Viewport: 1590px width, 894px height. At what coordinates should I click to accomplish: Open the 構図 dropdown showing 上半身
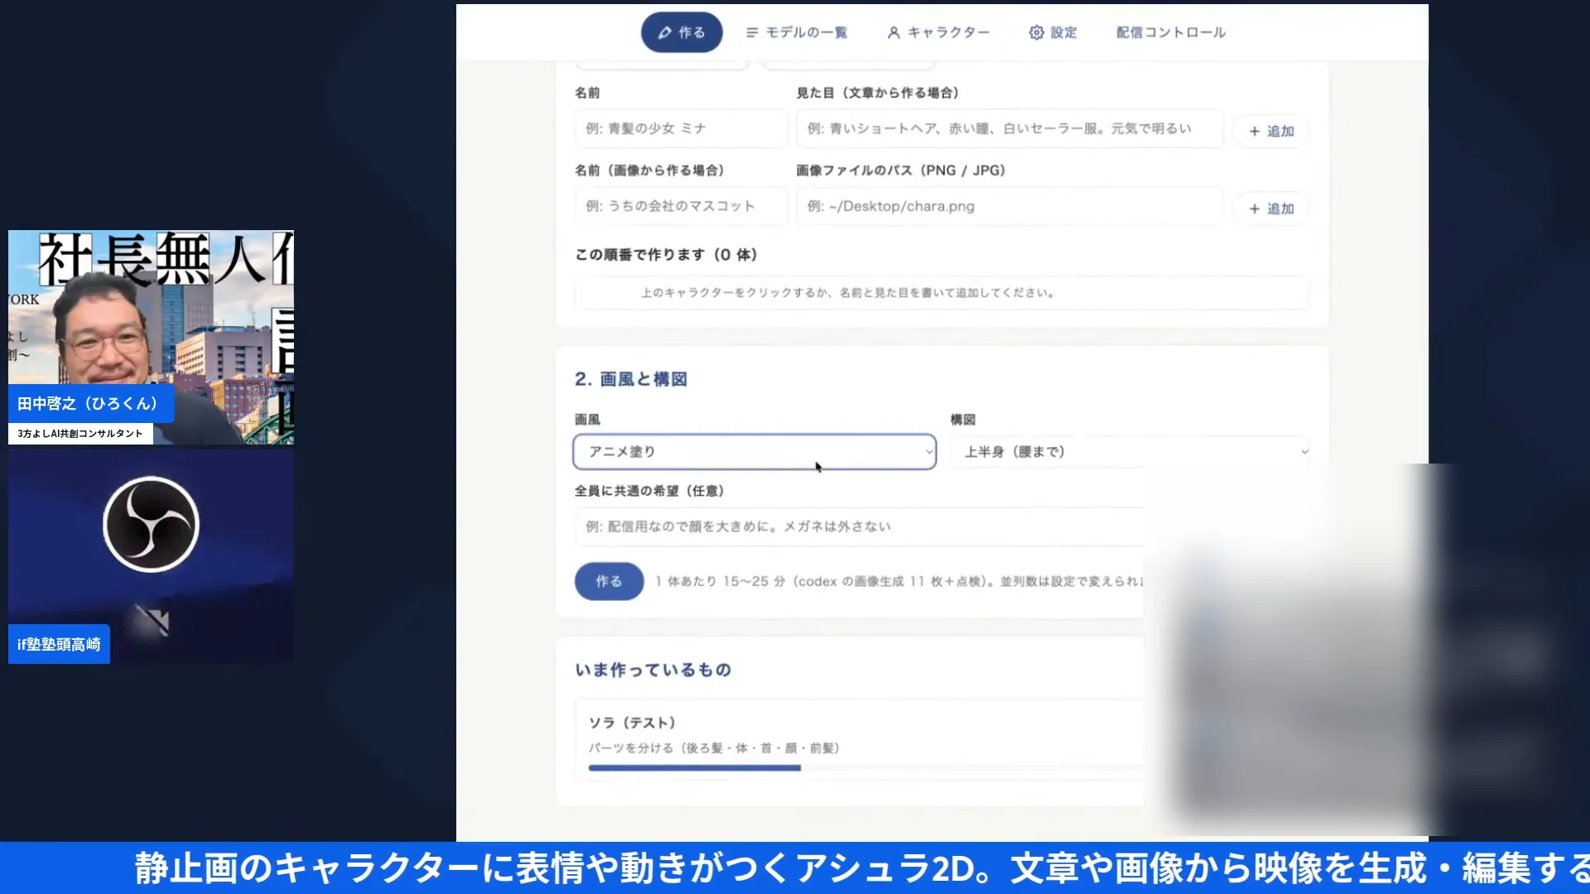click(1130, 452)
